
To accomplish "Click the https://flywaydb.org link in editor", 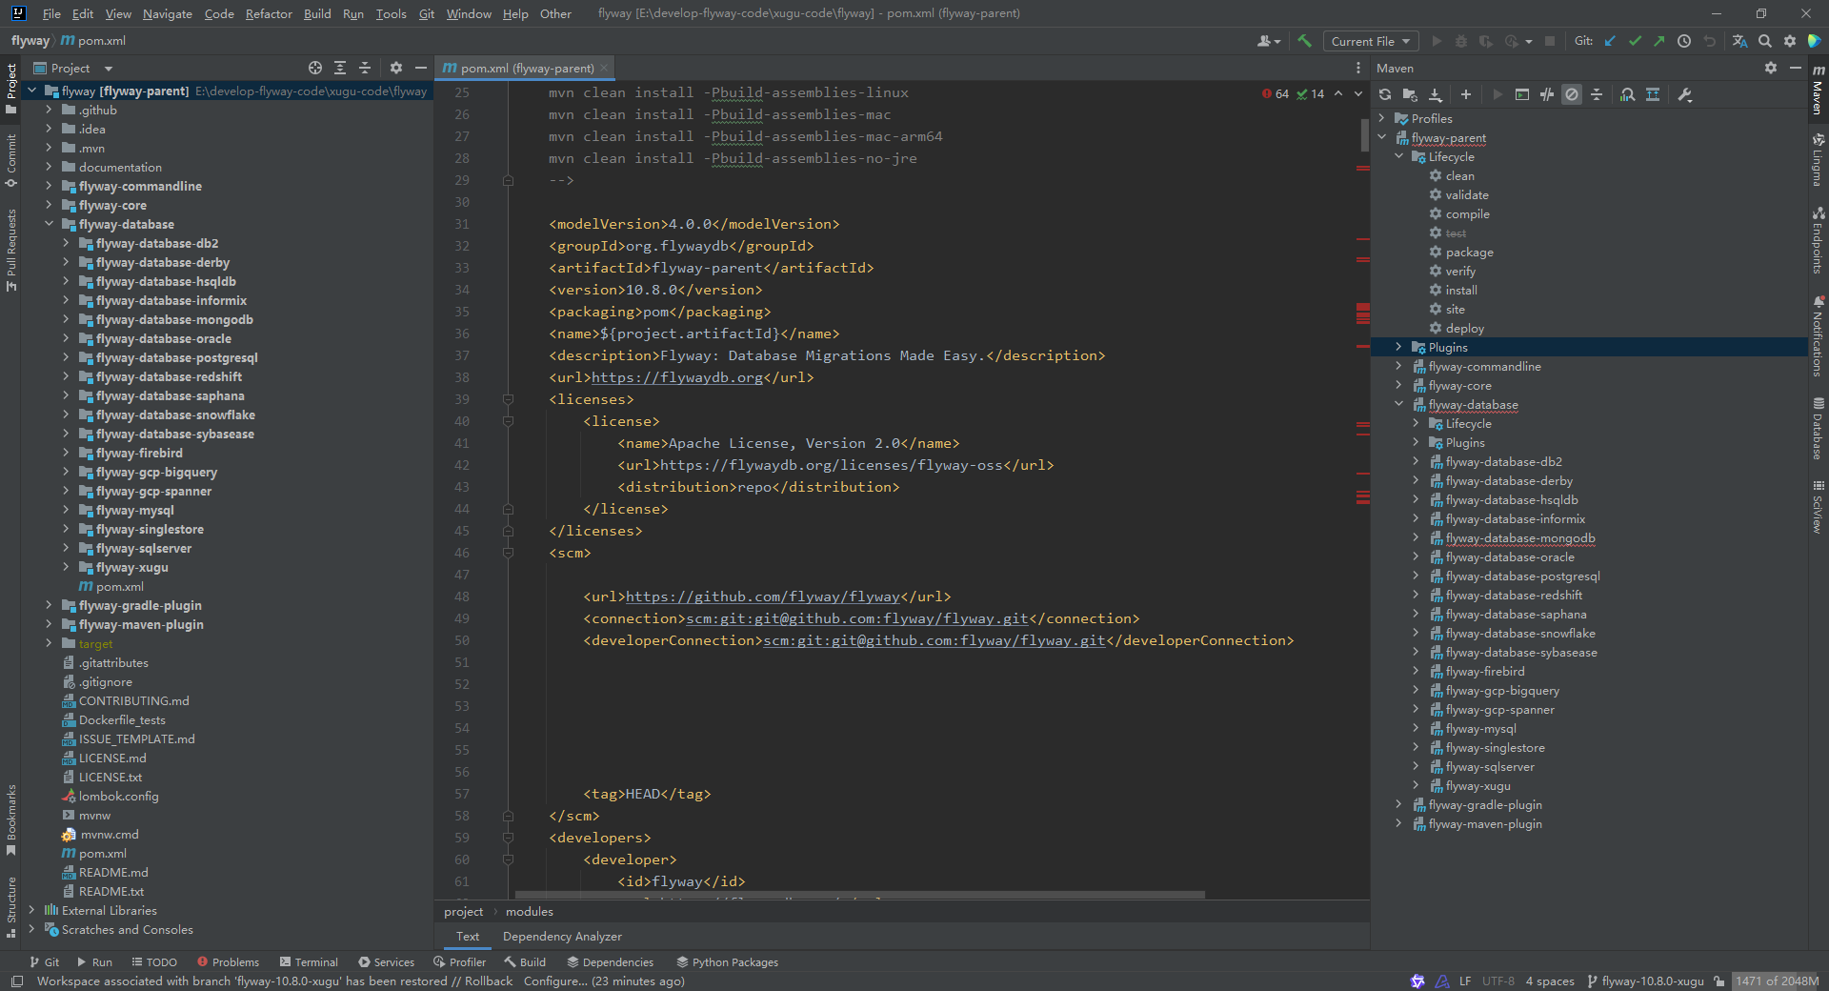I will (x=677, y=377).
